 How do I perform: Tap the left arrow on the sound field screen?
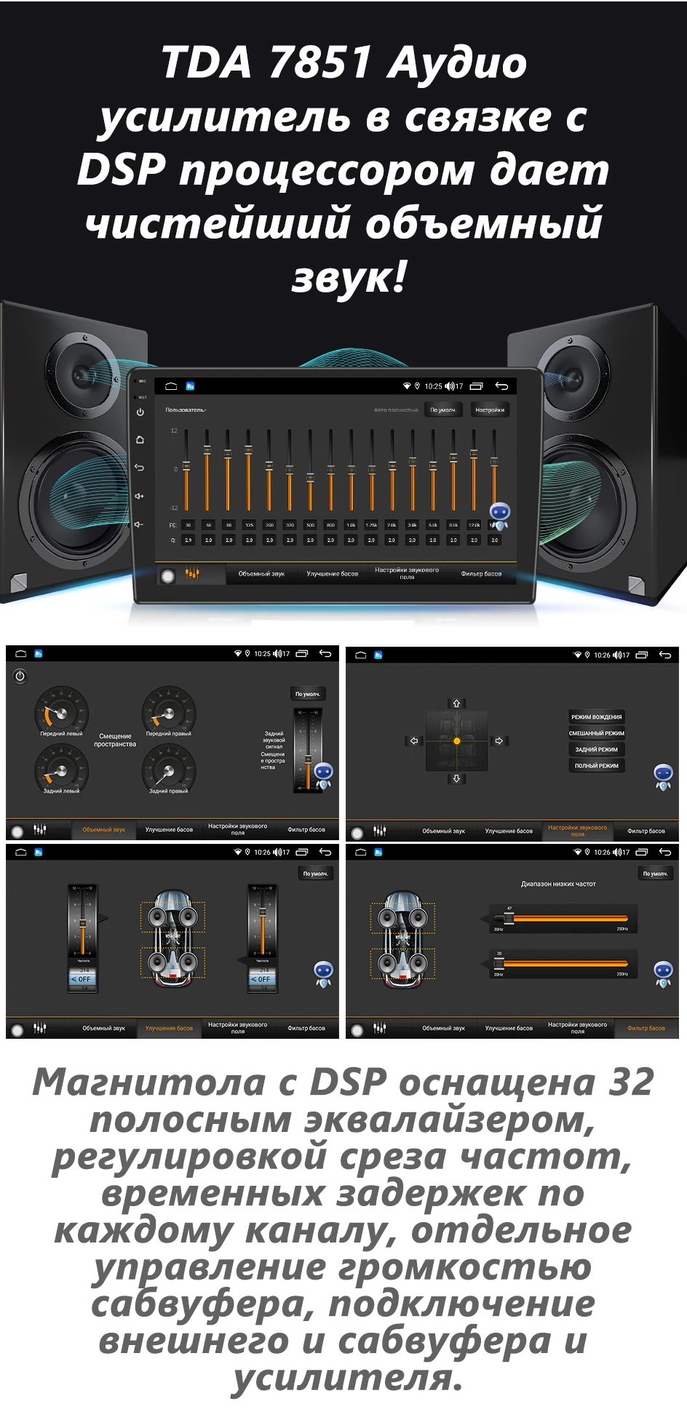(x=414, y=741)
